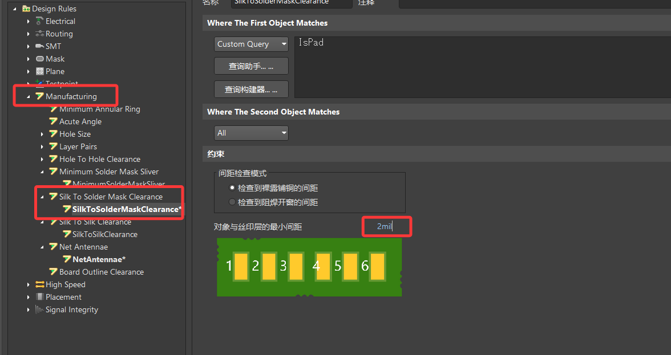The image size is (671, 355).
Task: Click the Manufacturing category icon
Action: click(40, 96)
